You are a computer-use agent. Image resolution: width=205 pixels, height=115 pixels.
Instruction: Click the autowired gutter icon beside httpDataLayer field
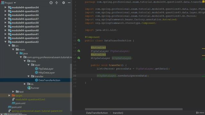[79, 58]
